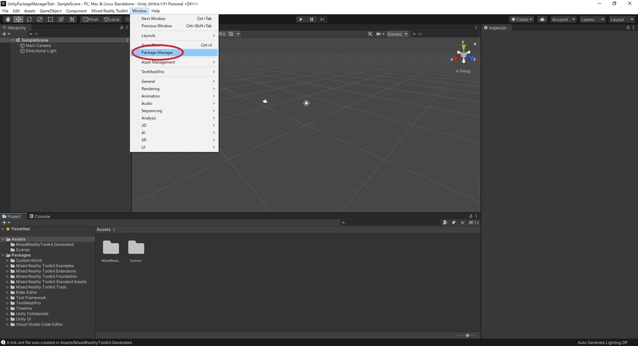Select Main Camera in Hierarchy
This screenshot has height=346, width=638.
[38, 46]
